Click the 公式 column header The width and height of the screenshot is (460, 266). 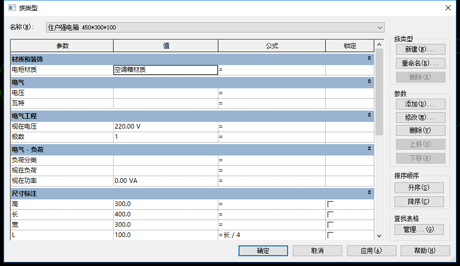pos(272,46)
